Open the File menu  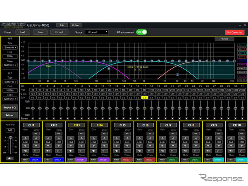point(62,25)
